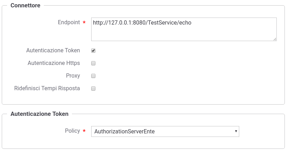Tick the Proxy checkbox
The width and height of the screenshot is (288, 152).
coord(93,76)
